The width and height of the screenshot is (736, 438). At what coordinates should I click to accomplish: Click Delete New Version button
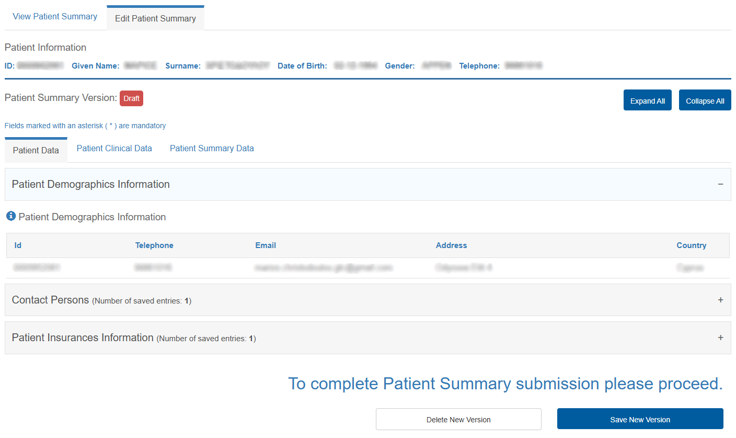pyautogui.click(x=458, y=419)
